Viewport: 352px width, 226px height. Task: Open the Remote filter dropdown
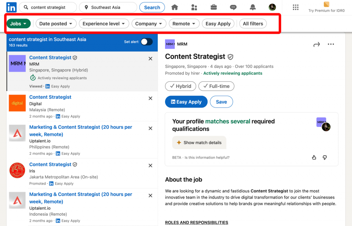click(184, 23)
